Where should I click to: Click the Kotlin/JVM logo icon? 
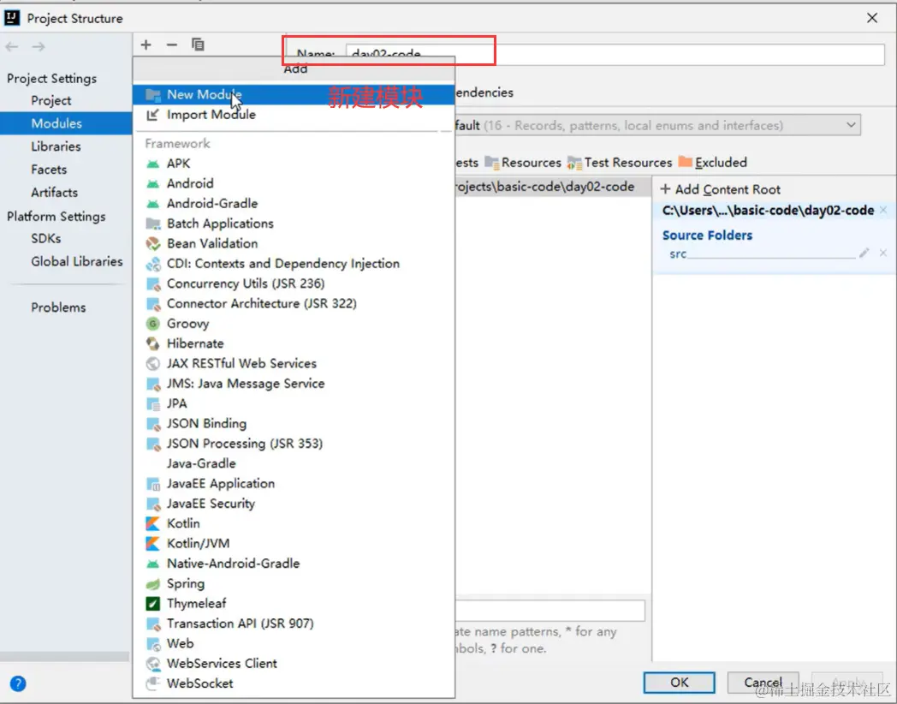[152, 544]
